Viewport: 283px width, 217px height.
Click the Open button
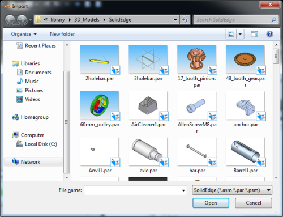[211, 203]
